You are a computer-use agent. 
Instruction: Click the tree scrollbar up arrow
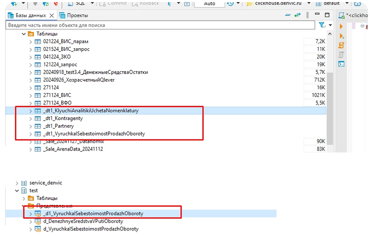point(330,34)
